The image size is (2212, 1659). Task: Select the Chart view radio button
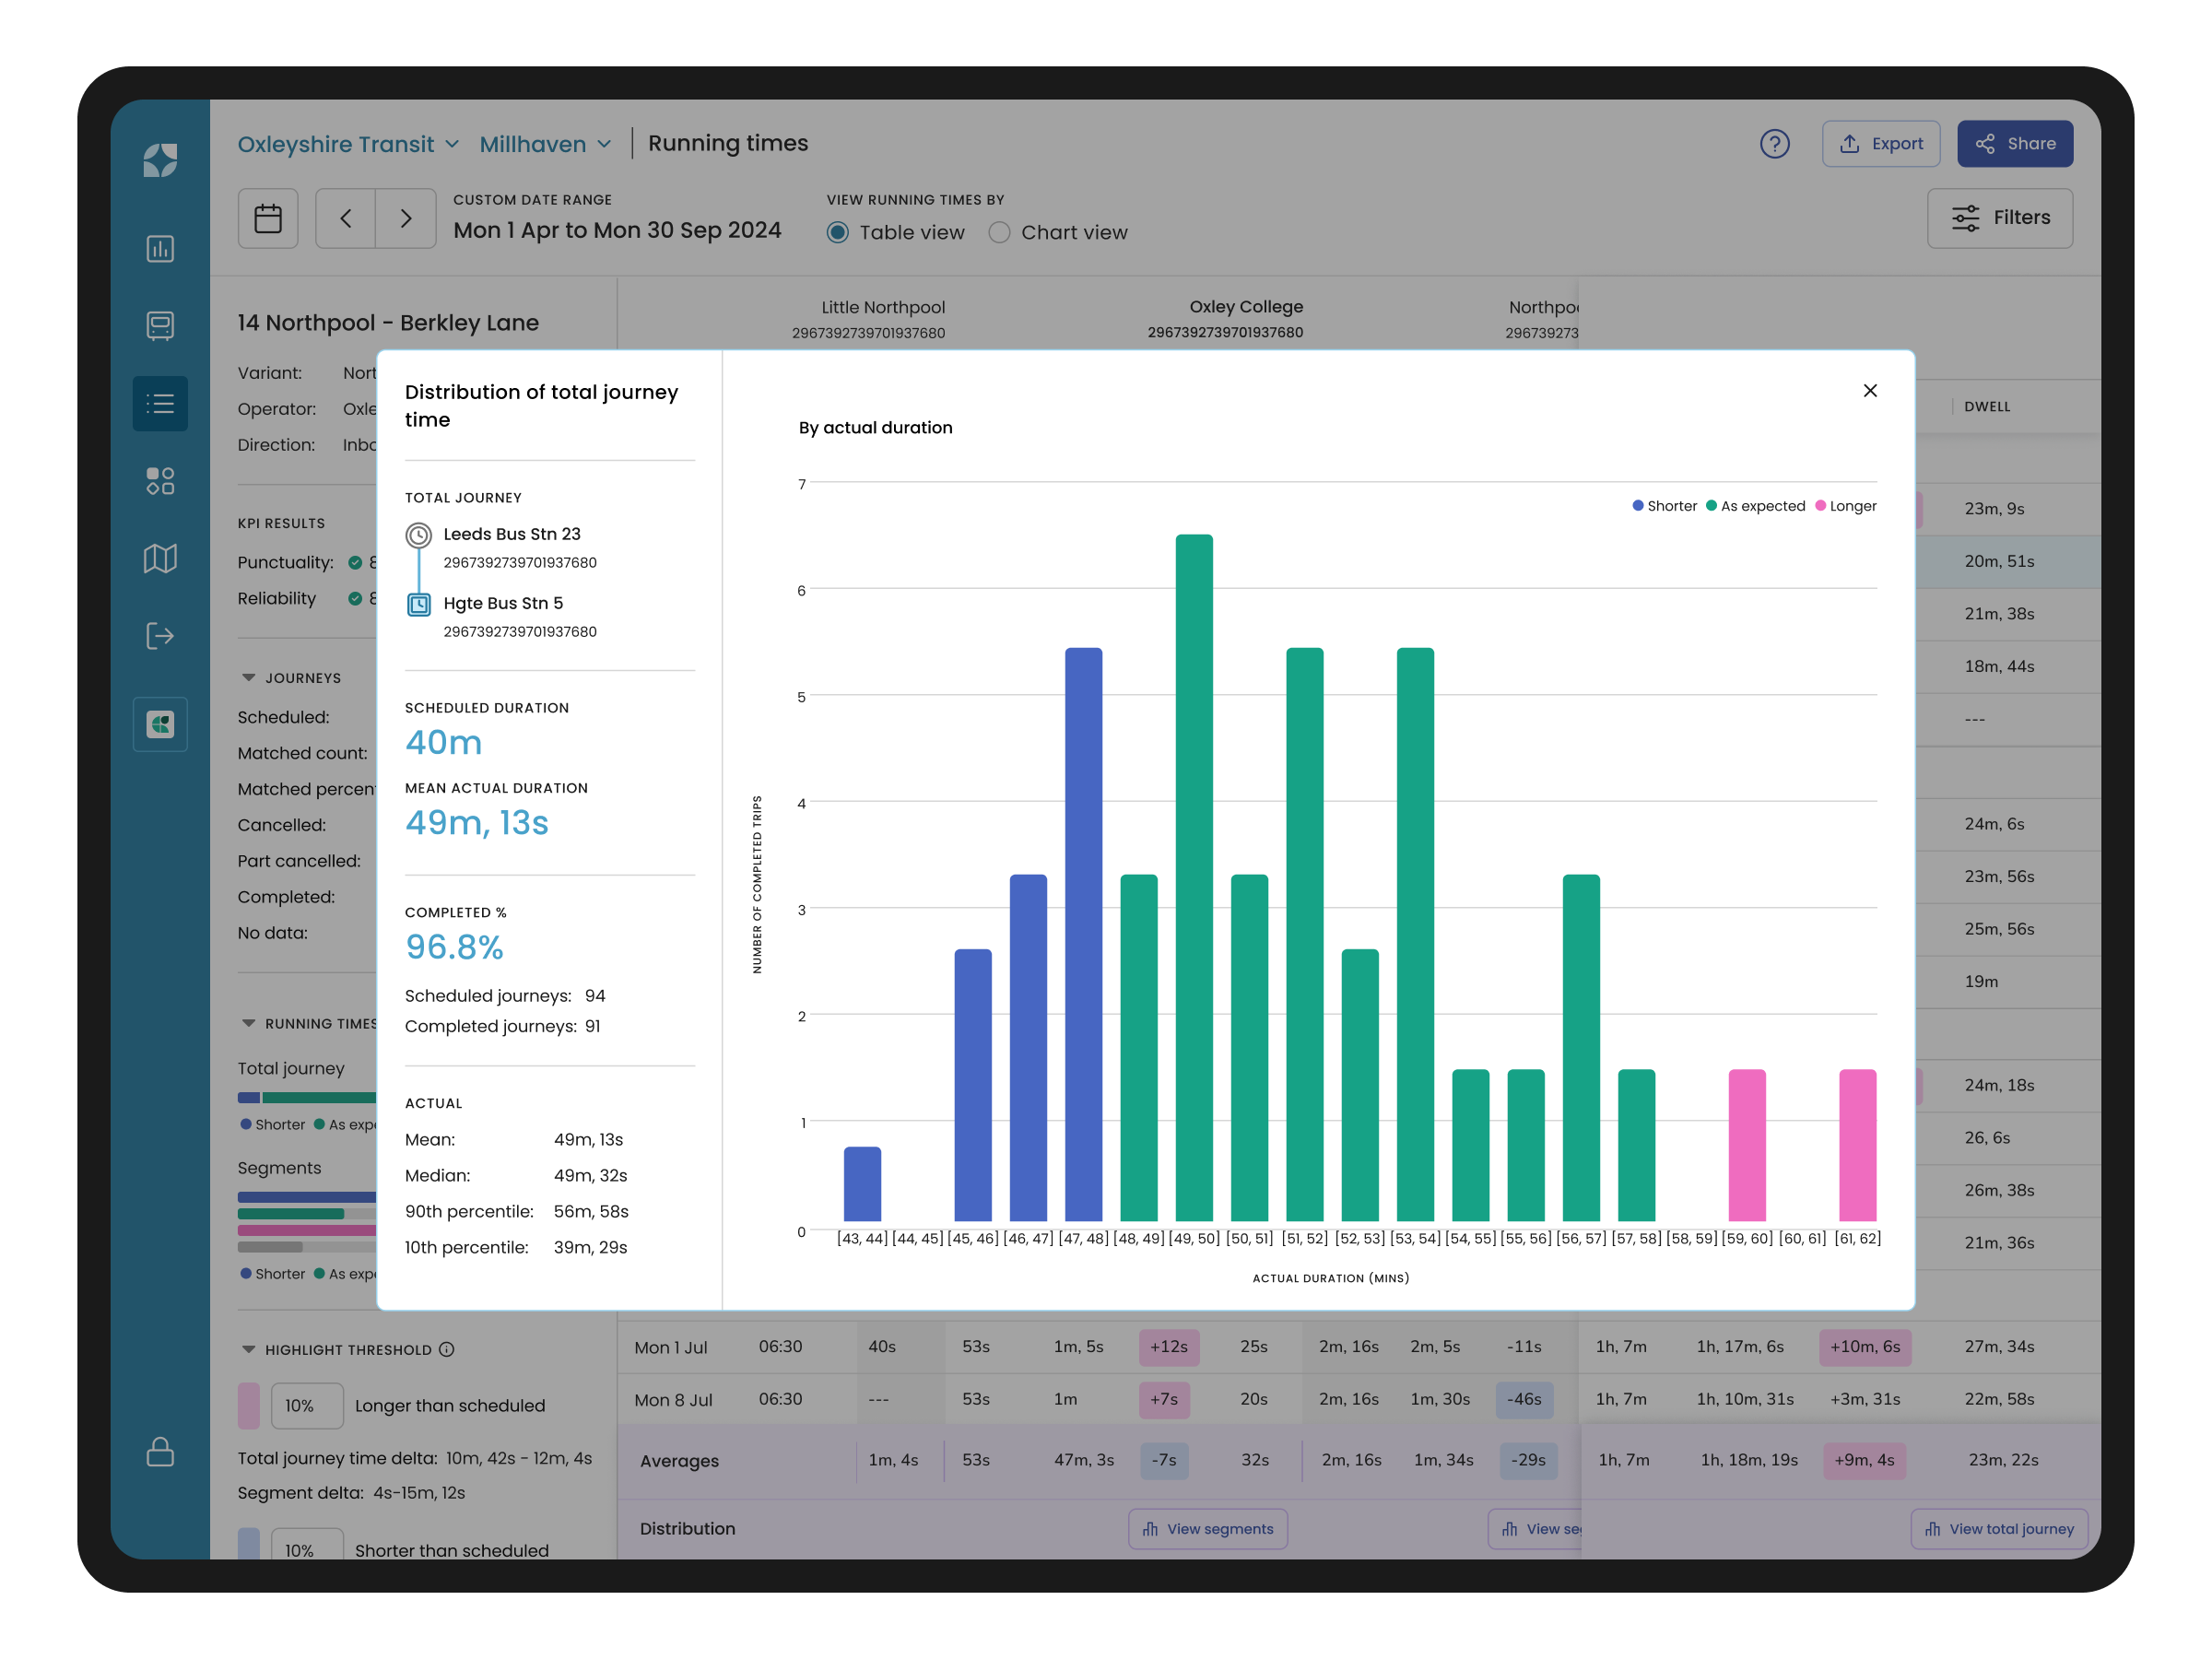click(999, 232)
